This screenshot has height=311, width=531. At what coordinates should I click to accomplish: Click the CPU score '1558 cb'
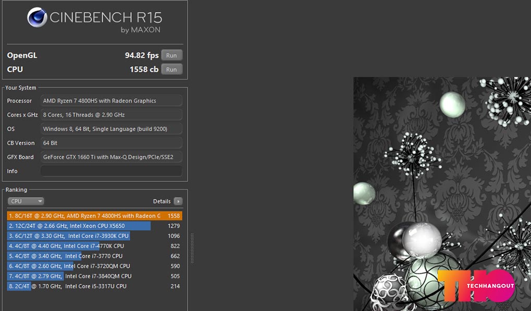click(144, 69)
